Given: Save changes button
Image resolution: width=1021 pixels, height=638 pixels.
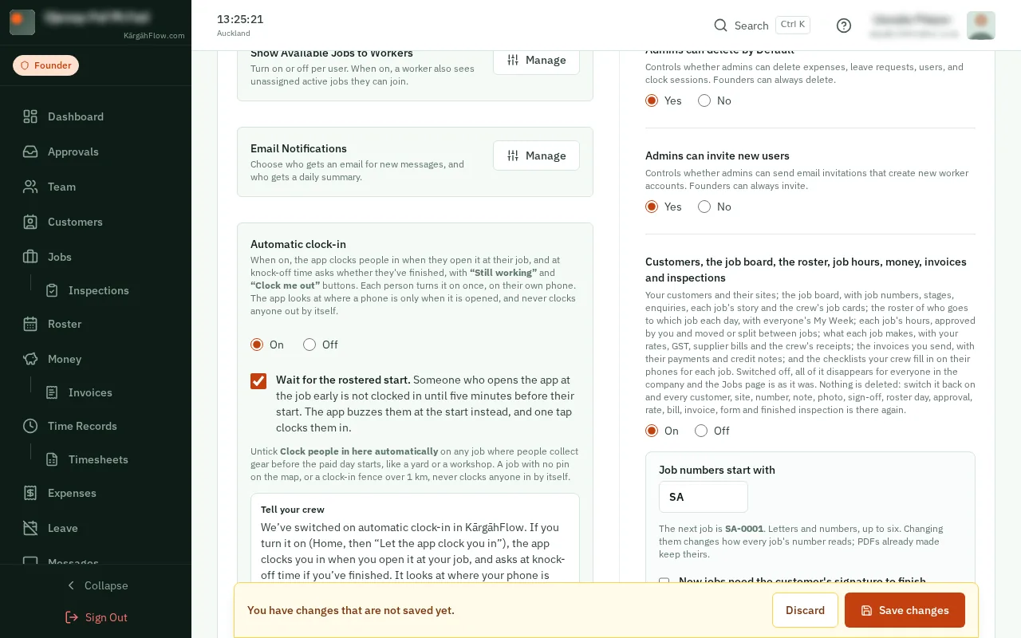Looking at the screenshot, I should click(x=905, y=610).
